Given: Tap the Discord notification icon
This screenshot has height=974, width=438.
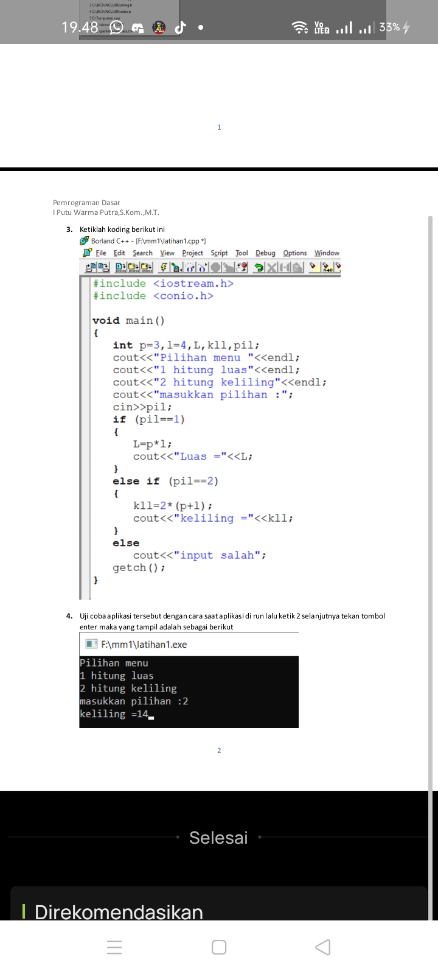Looking at the screenshot, I should click(137, 28).
